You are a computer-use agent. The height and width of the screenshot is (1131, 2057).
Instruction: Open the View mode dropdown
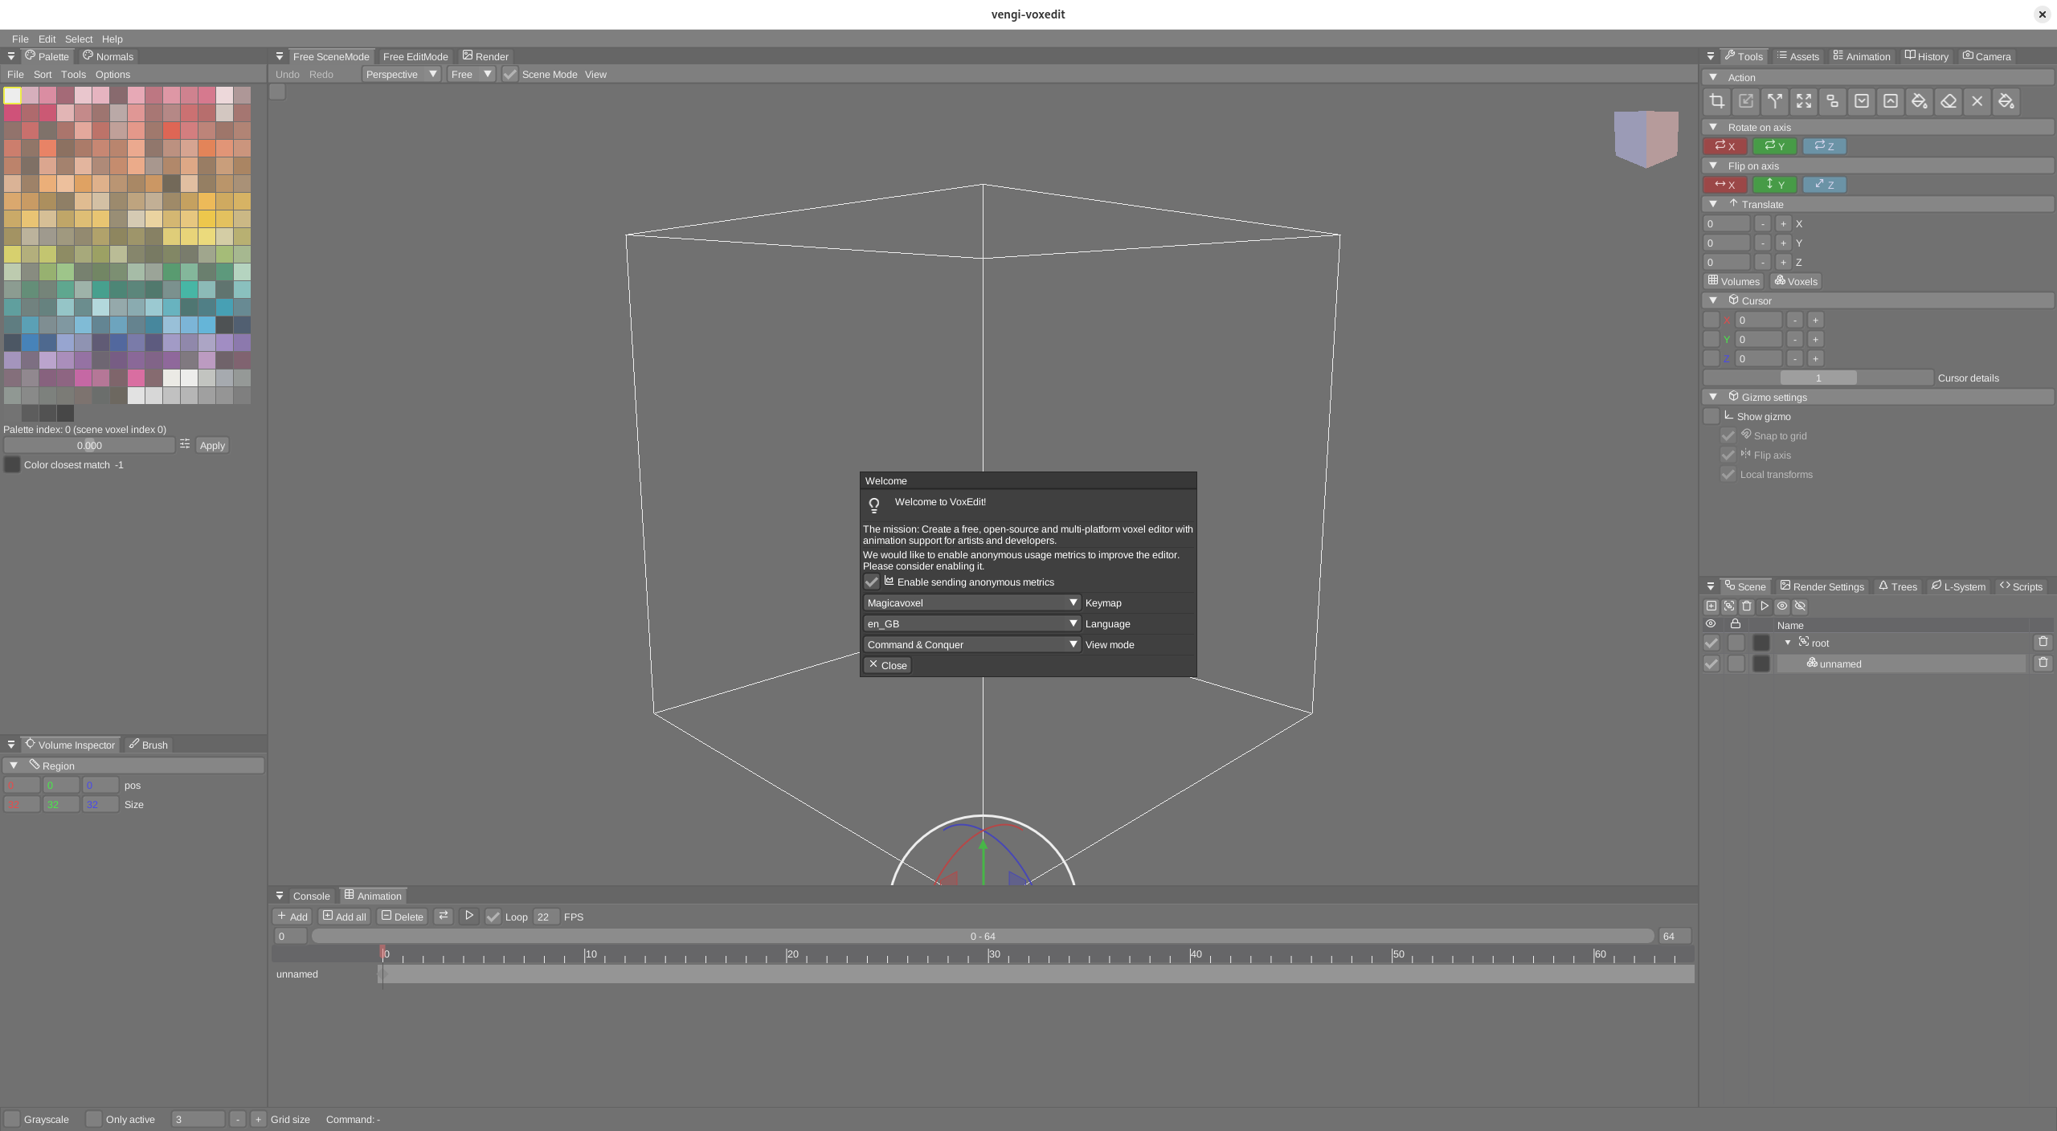pyautogui.click(x=971, y=644)
